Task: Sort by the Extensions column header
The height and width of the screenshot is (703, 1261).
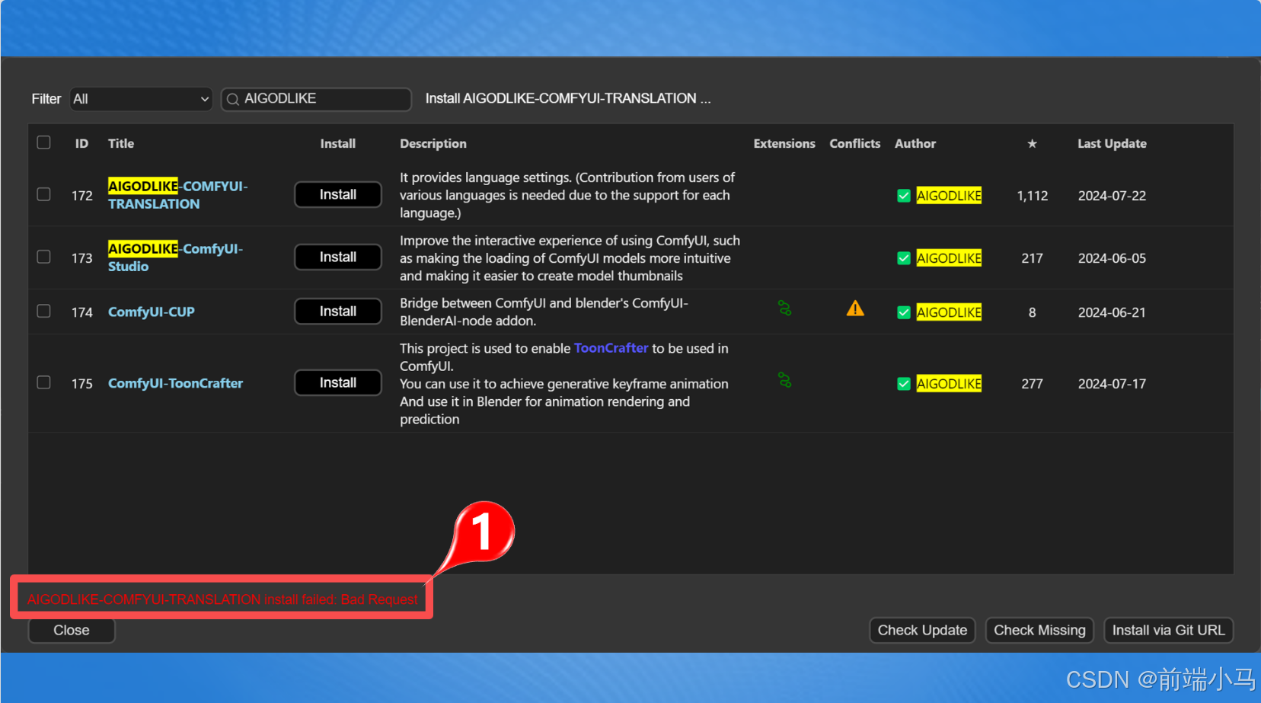Action: (x=784, y=144)
